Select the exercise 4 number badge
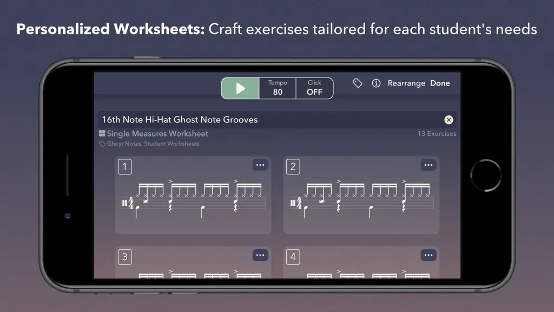Viewport: 554px width, 312px height. coord(293,257)
